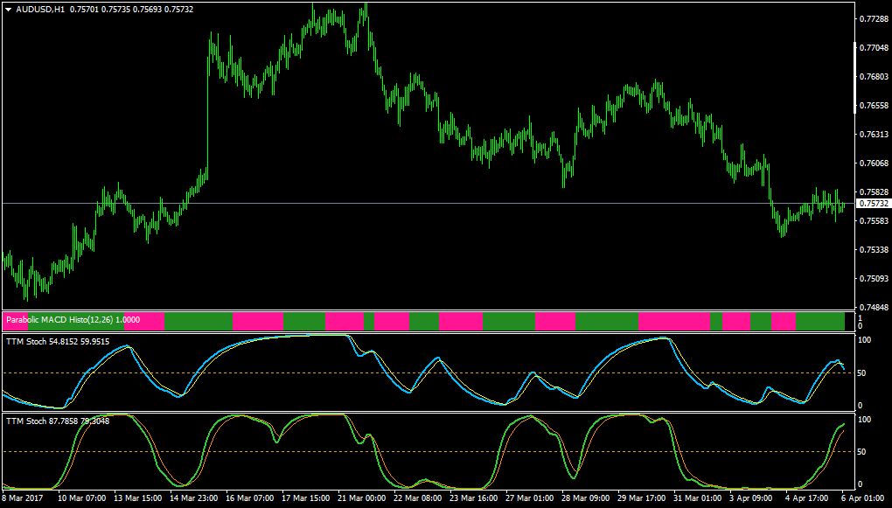Click the TTM Stoch 87.7858 78.3048 label
This screenshot has height=508, width=892.
point(58,421)
